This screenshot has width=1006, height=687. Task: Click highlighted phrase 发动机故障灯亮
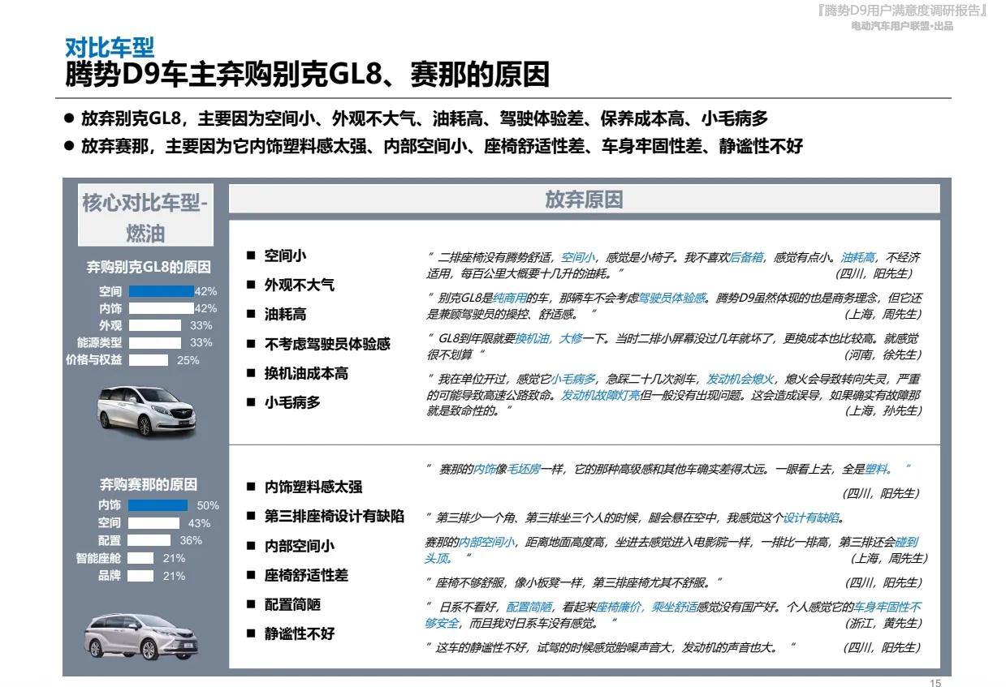tap(601, 395)
